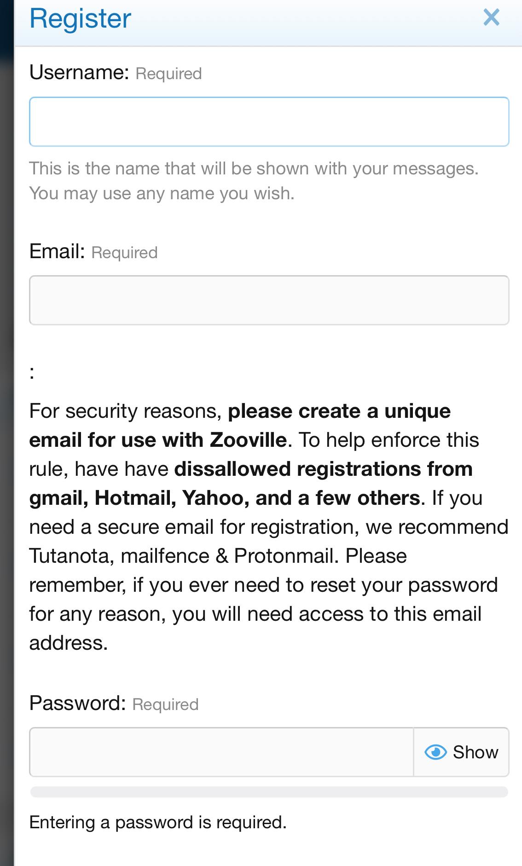522x866 pixels.
Task: Click the Email field label
Action: click(x=57, y=251)
